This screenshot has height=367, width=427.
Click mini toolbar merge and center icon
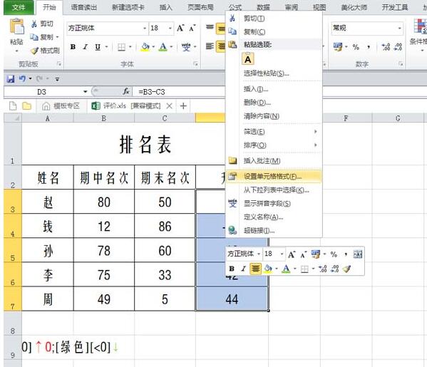358,254
